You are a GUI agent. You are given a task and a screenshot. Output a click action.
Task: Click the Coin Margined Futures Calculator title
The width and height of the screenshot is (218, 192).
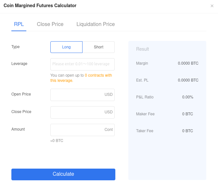coord(40,6)
